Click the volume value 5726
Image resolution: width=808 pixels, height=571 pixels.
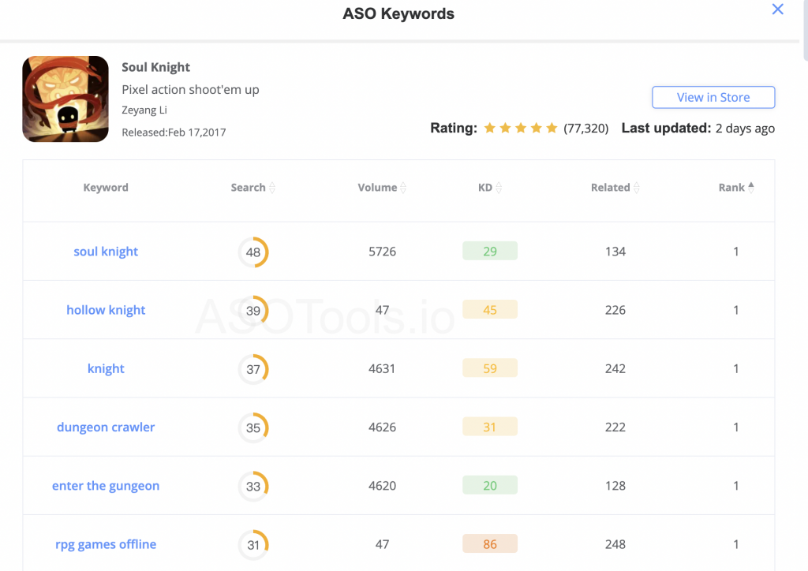click(383, 252)
